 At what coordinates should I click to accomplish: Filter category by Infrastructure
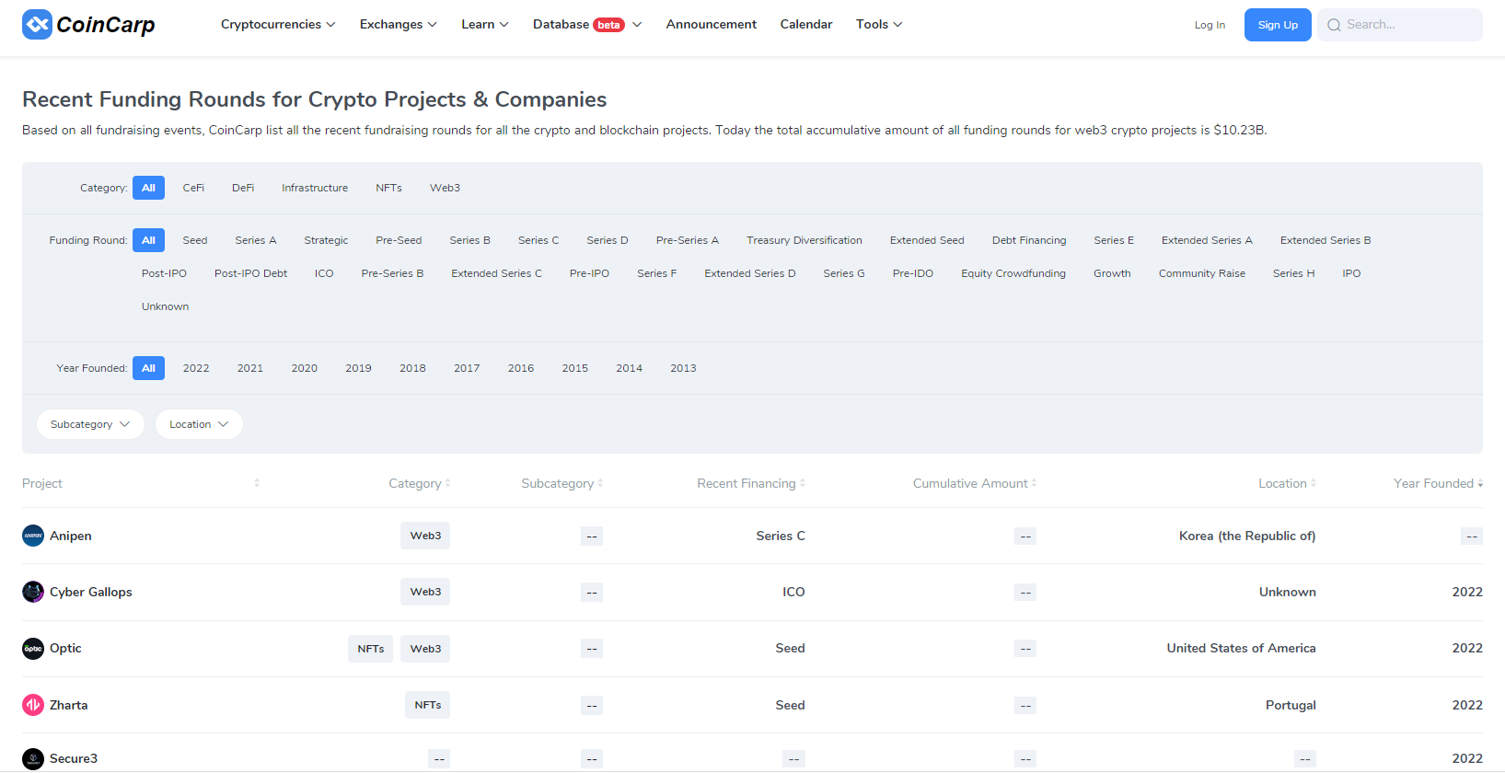click(x=315, y=188)
